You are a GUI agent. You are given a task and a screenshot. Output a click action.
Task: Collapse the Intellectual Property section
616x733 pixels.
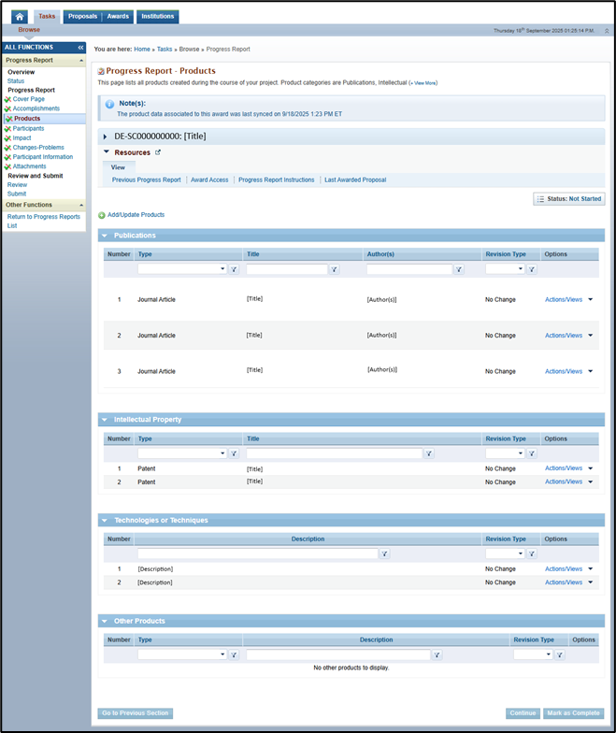point(105,420)
